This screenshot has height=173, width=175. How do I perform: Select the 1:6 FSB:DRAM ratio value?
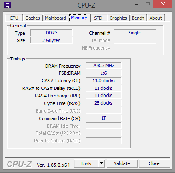pos(104,73)
